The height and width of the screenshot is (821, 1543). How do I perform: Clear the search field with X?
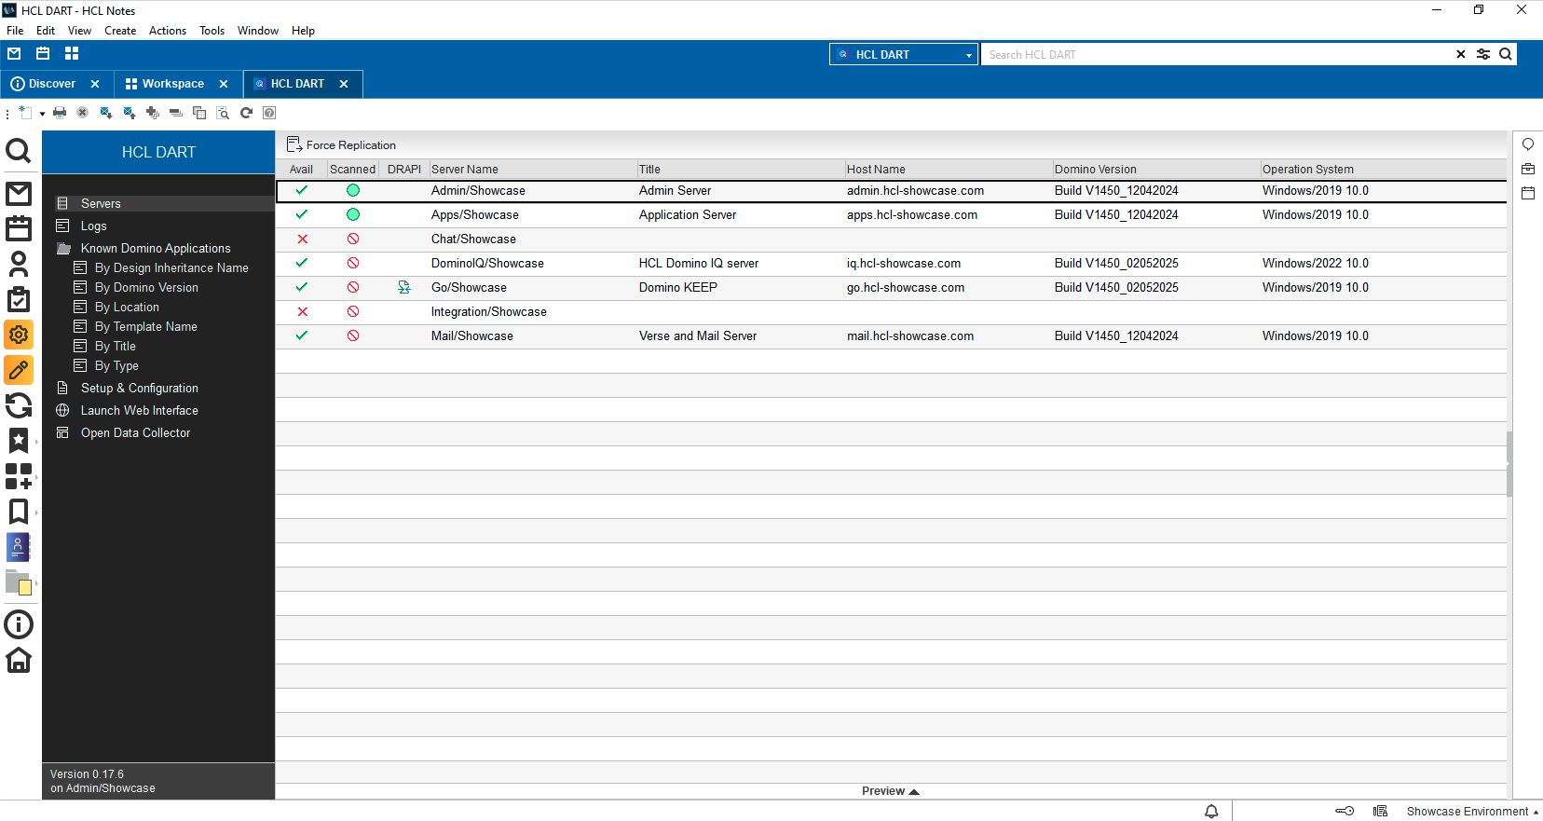(x=1461, y=54)
